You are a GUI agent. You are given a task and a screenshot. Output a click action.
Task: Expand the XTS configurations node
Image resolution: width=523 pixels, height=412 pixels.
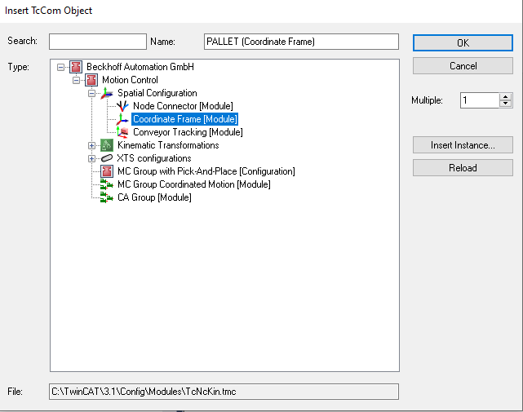91,158
